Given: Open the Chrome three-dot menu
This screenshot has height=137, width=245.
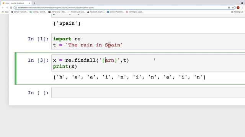Looking at the screenshot, I should (242, 8).
